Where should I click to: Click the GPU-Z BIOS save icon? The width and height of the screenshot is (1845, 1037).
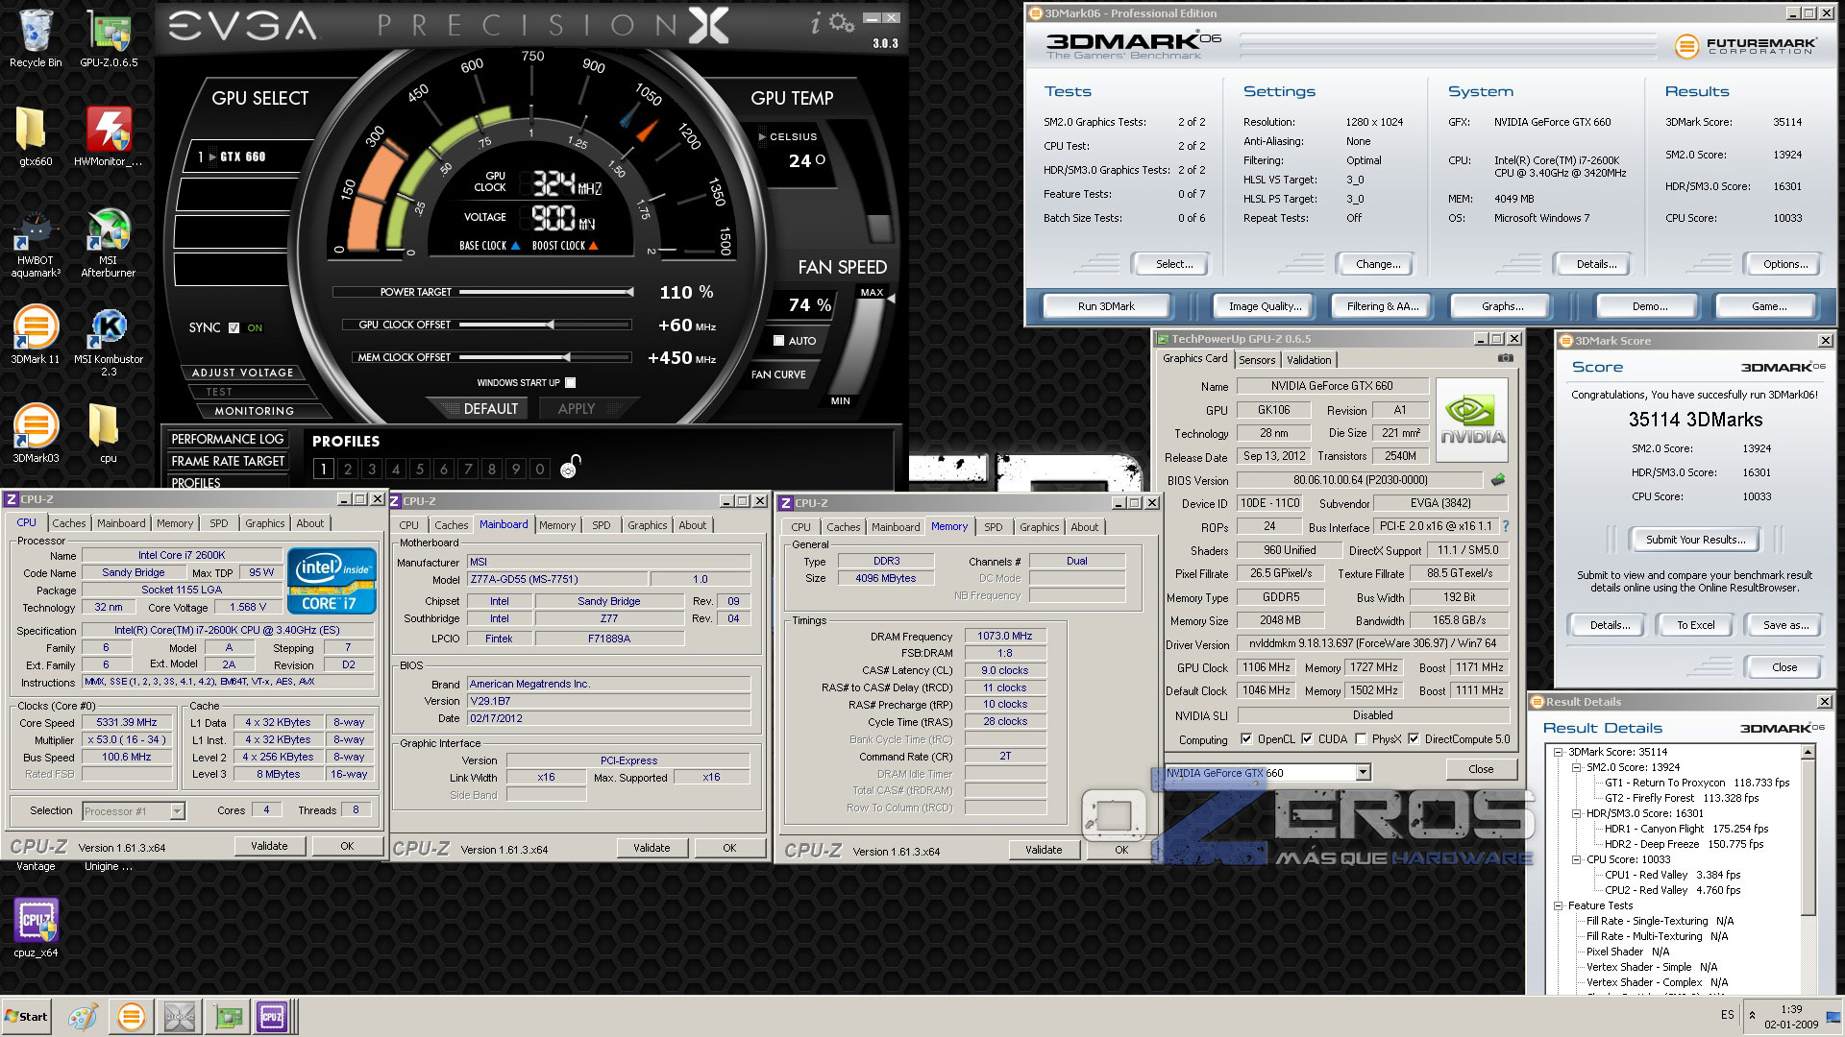pos(1497,480)
